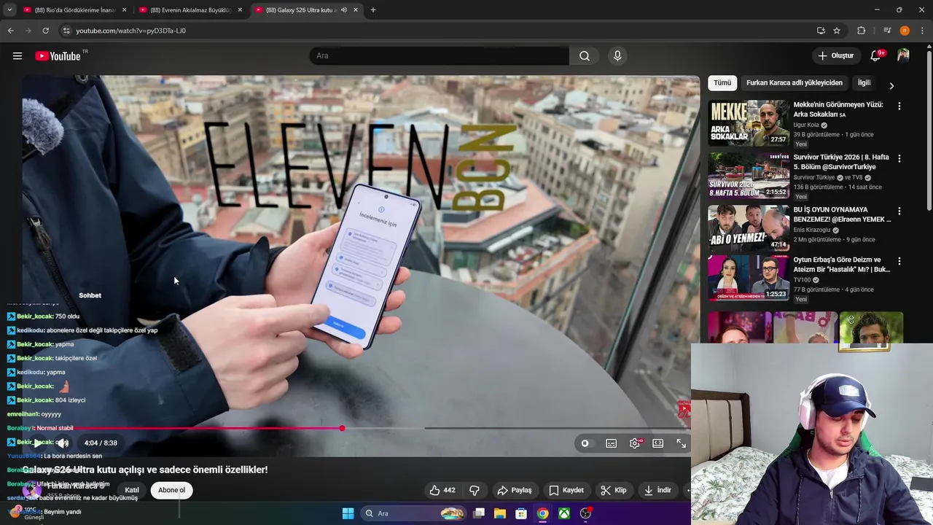The width and height of the screenshot is (933, 525).
Task: Open the Mekke'nin Görünmeyen Yüzü video thumbnail
Action: tap(749, 123)
